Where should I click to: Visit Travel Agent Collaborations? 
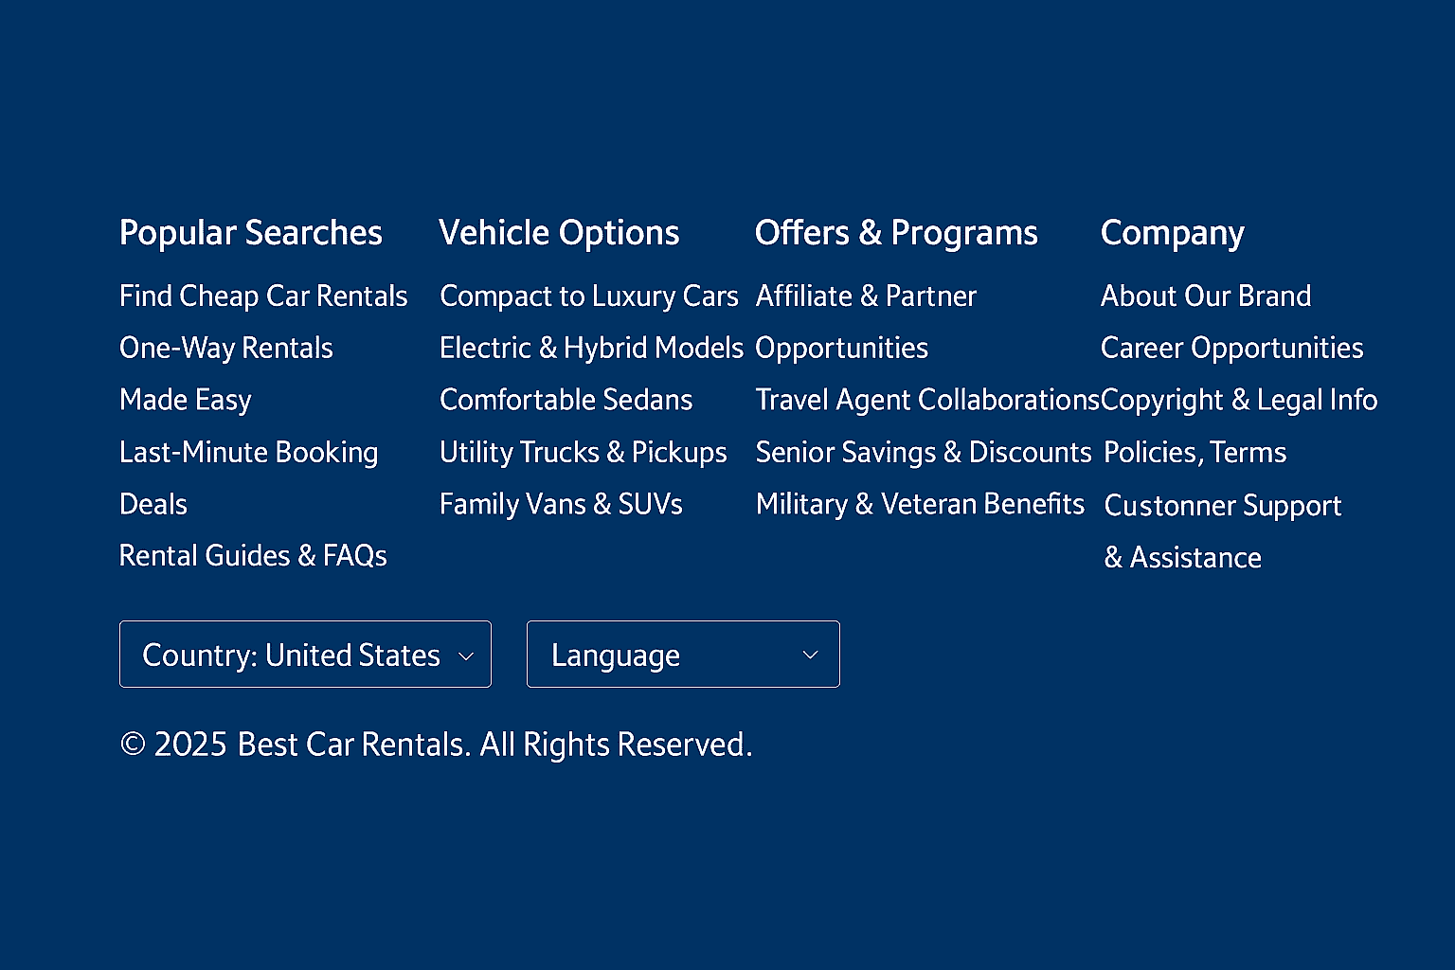tap(926, 401)
